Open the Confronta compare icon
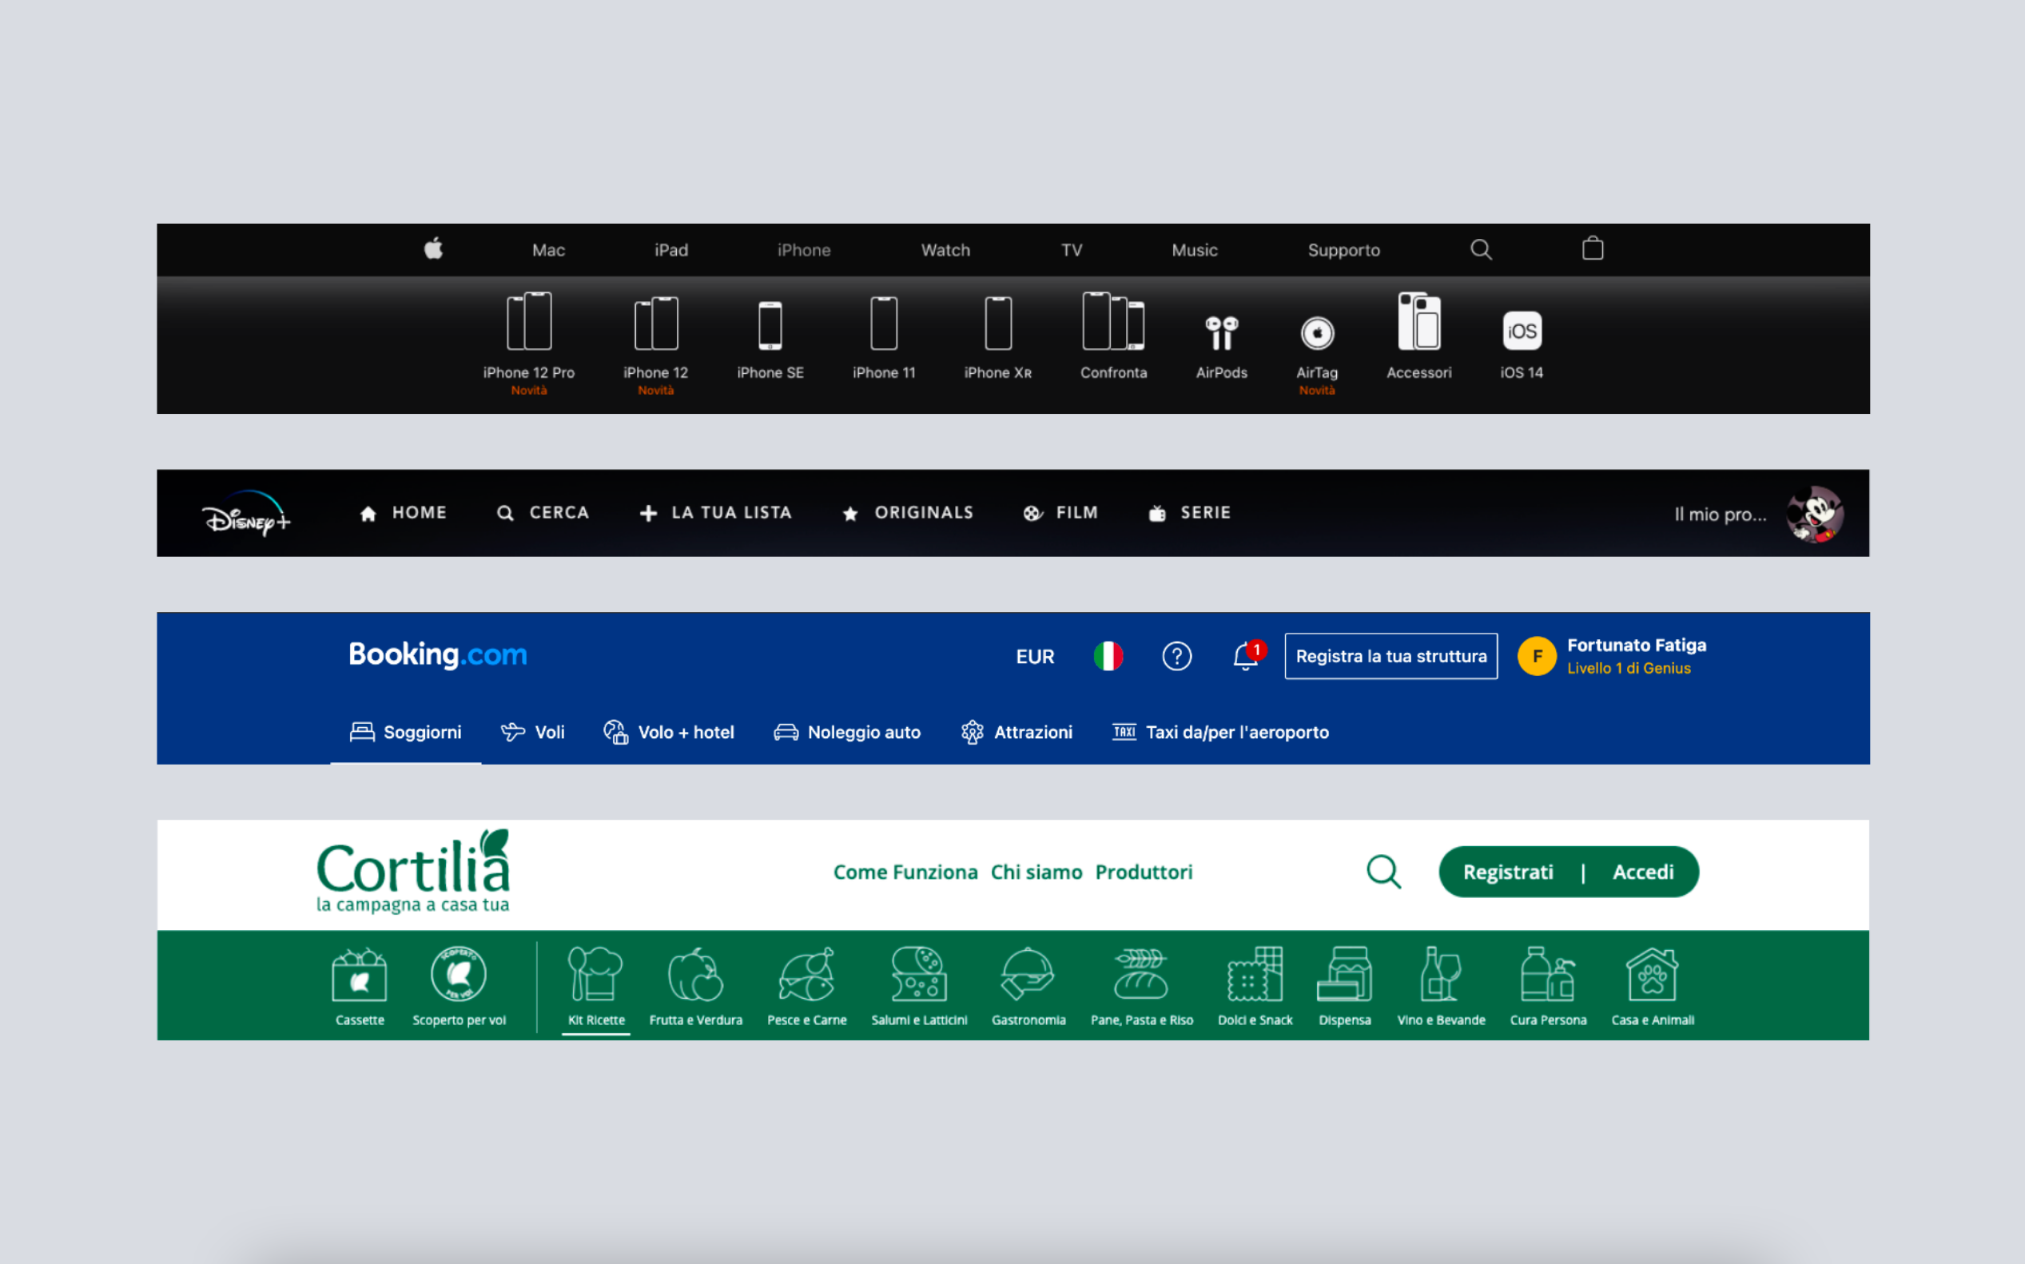The height and width of the screenshot is (1264, 2025). click(x=1113, y=321)
